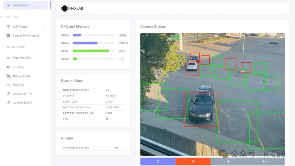Click the ThingsBoard gear icon
295x166 pixels.
(8, 76)
